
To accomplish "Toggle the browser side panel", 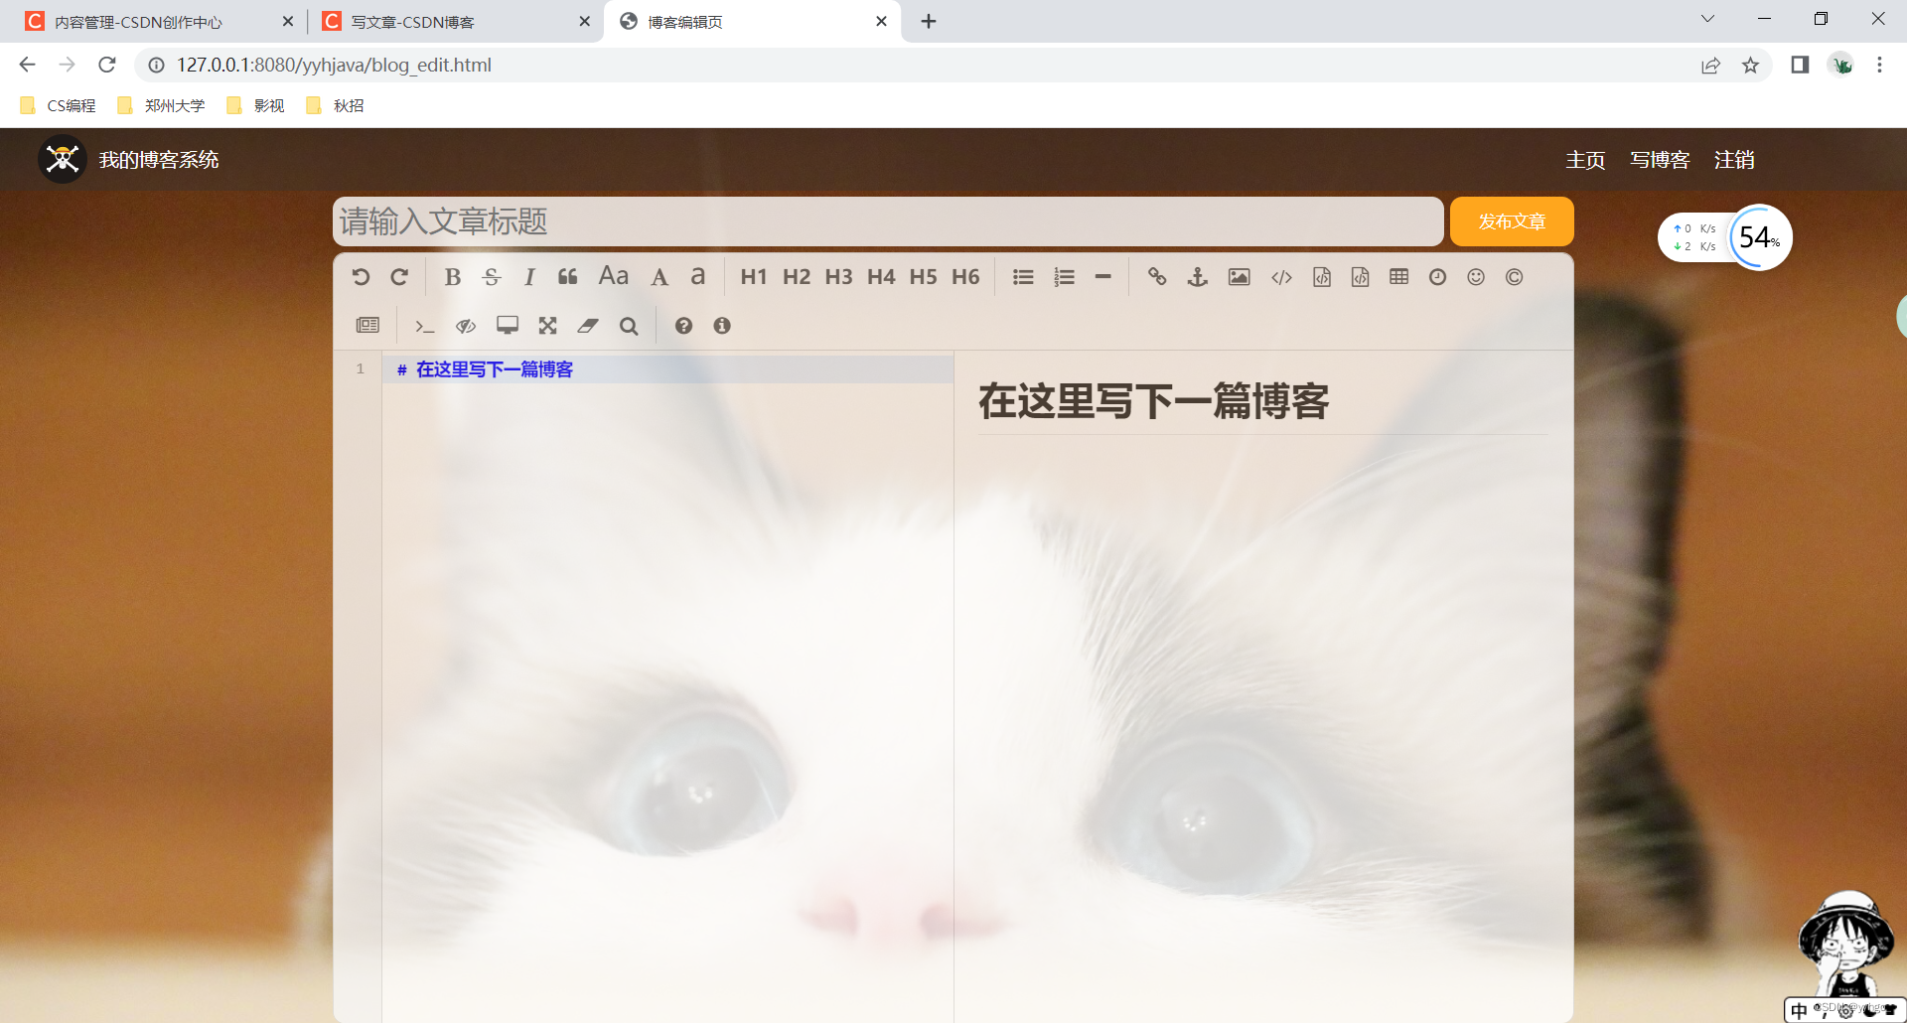I will click(x=1800, y=65).
